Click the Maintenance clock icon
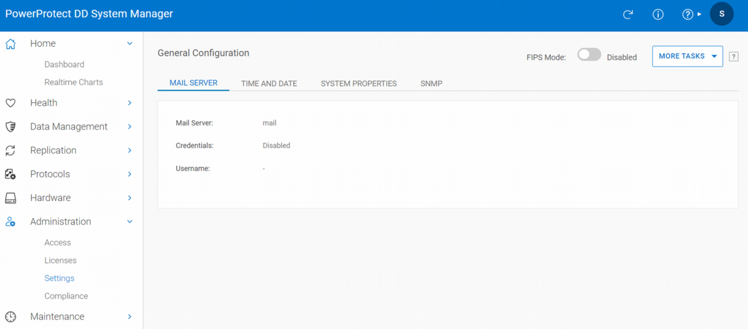Image resolution: width=748 pixels, height=329 pixels. click(11, 317)
